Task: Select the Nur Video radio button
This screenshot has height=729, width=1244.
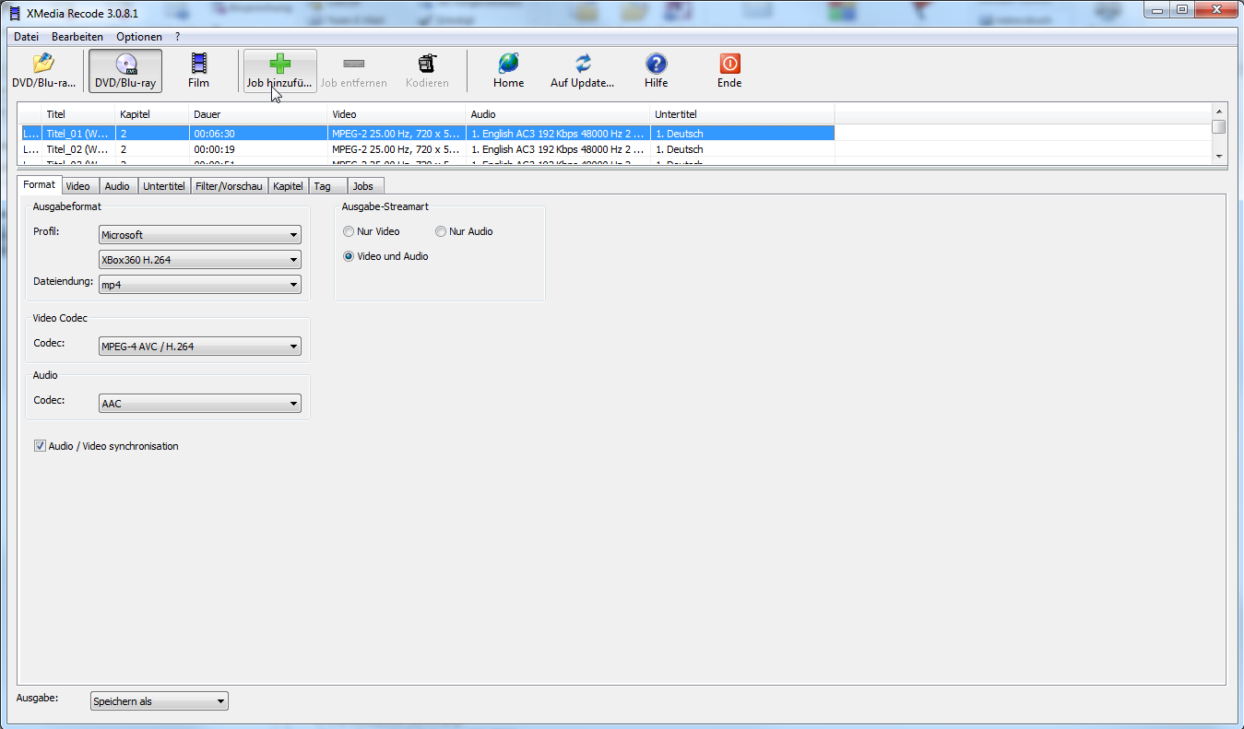Action: [349, 231]
